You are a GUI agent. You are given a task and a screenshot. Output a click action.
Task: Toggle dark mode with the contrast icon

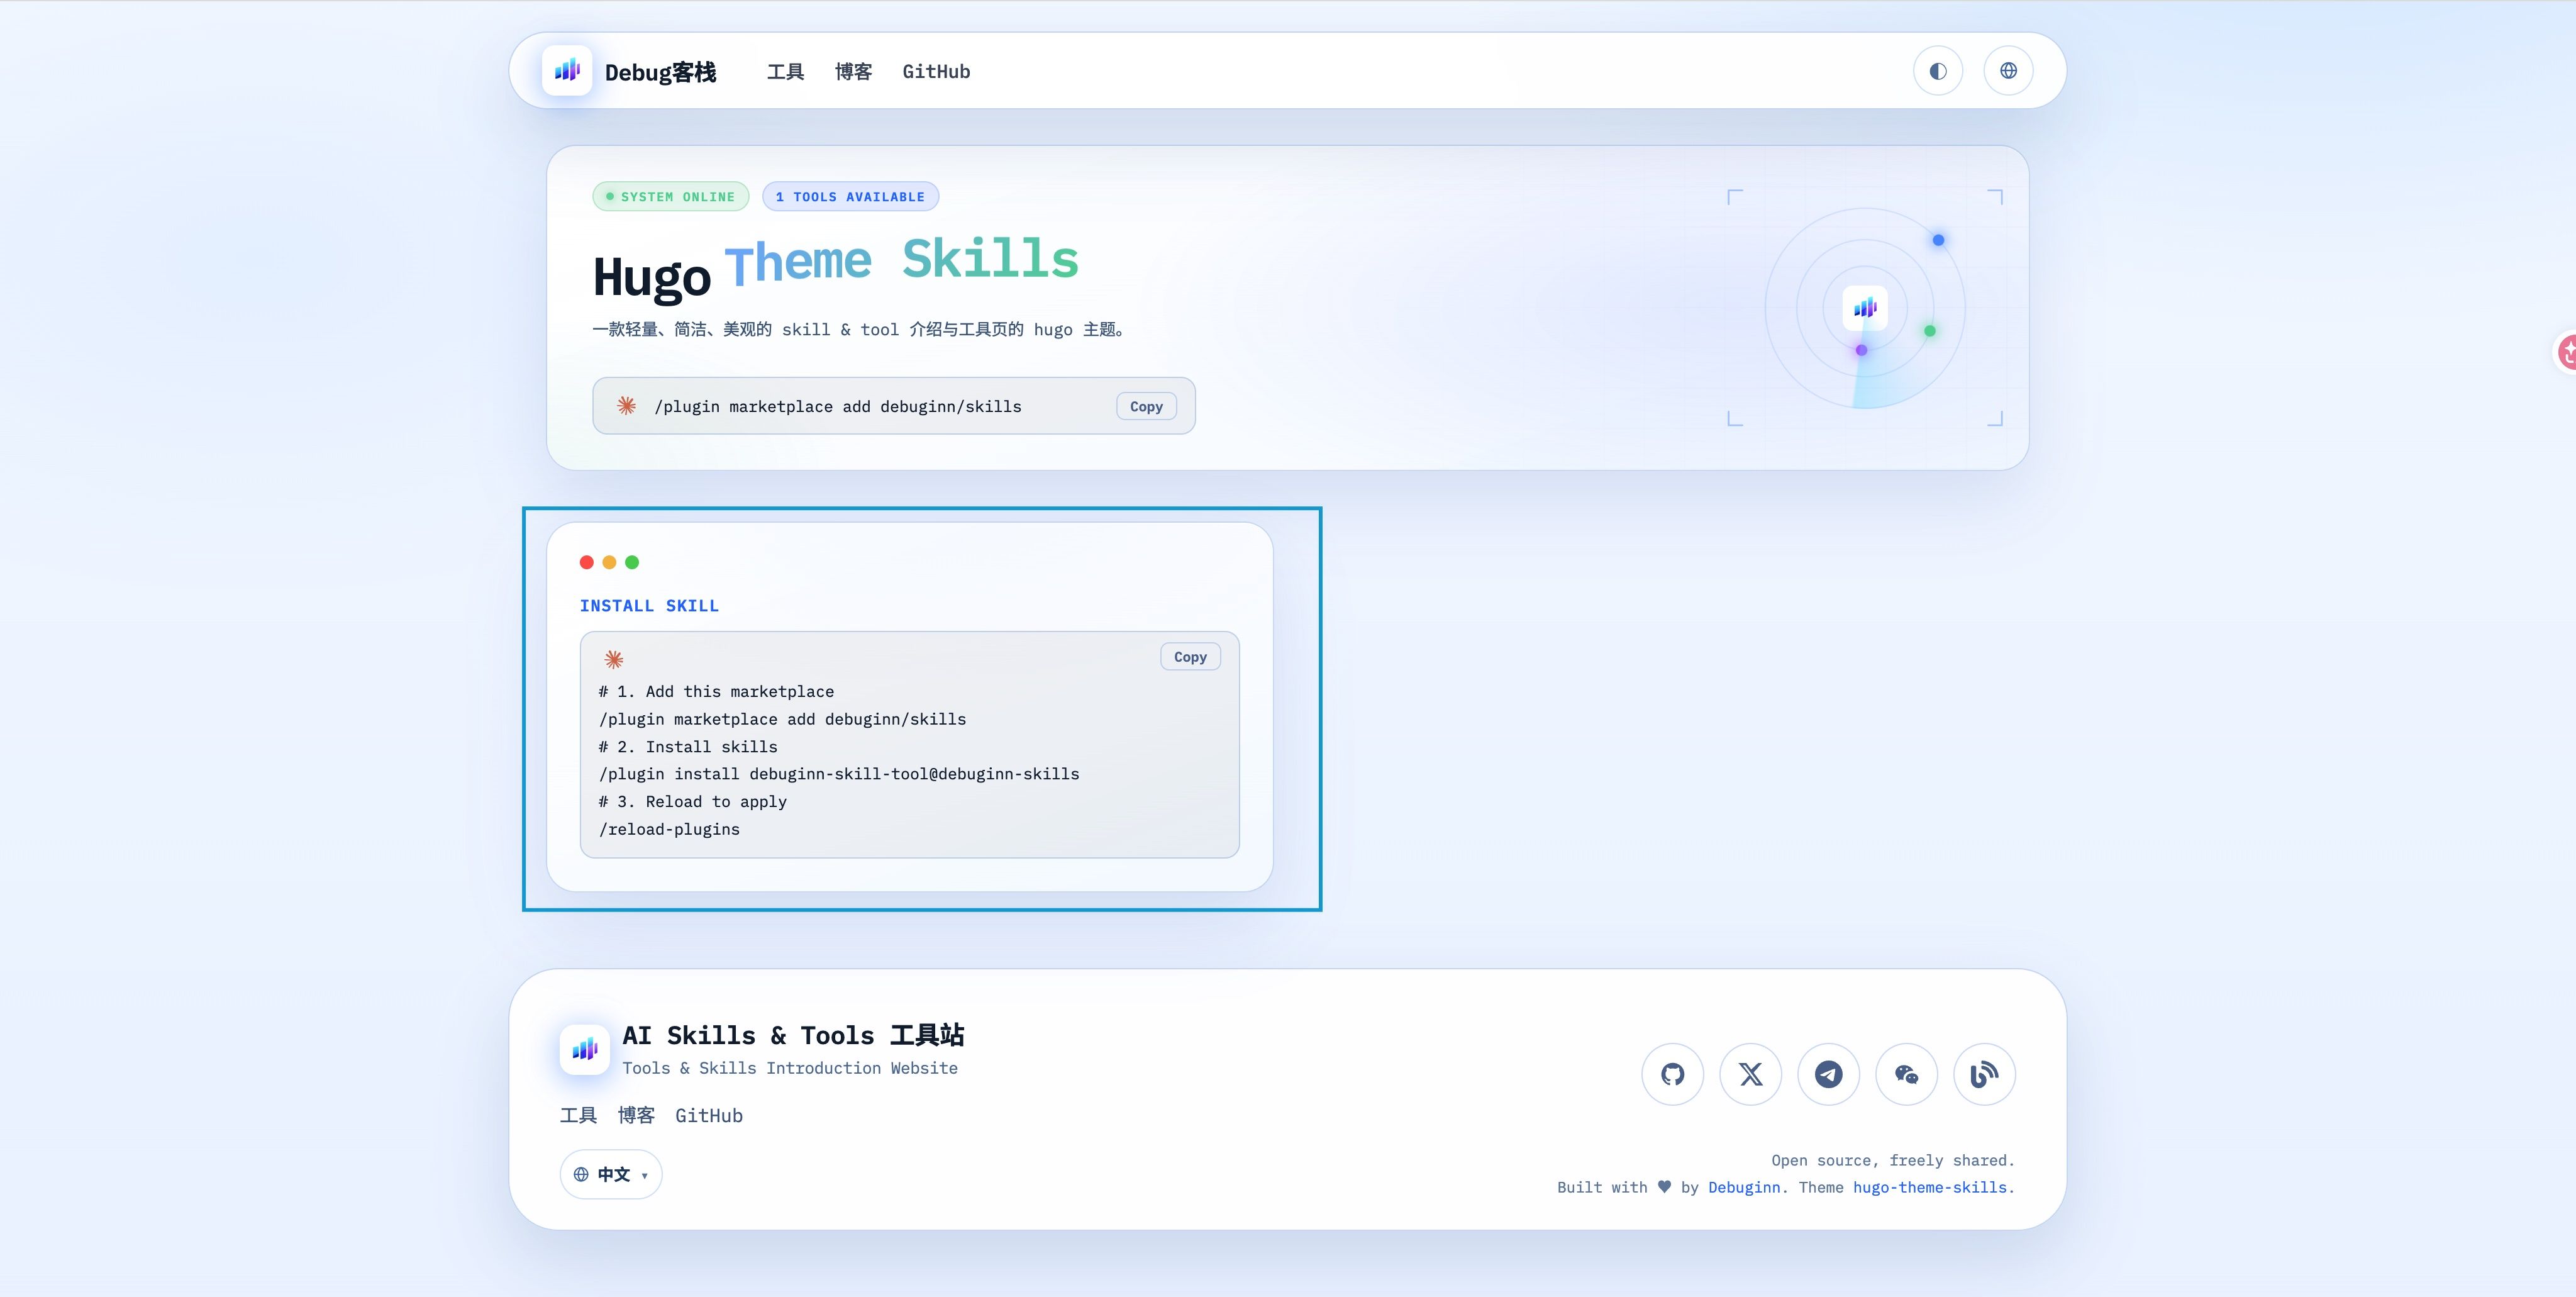point(1938,70)
